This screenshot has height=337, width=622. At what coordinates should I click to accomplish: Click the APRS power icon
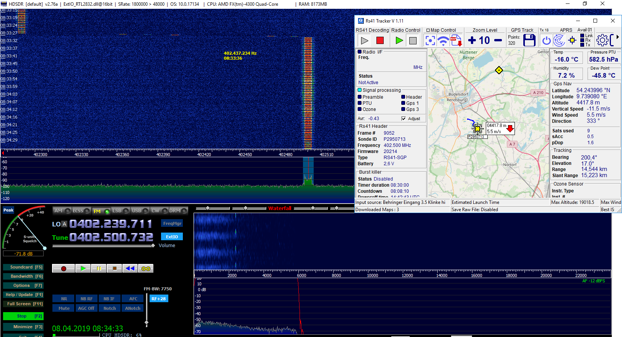coord(547,41)
